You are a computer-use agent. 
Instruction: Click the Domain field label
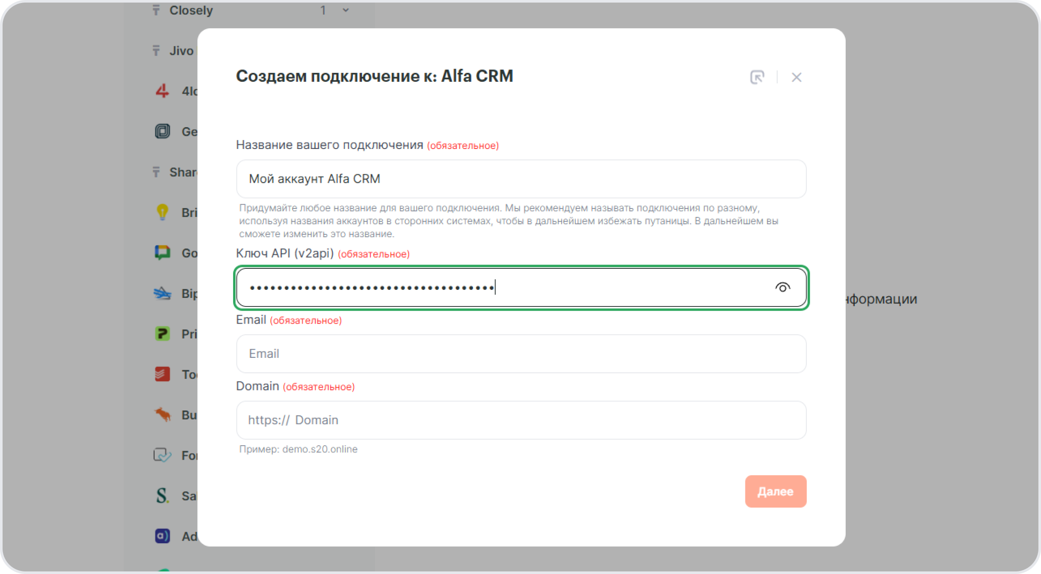pos(257,386)
